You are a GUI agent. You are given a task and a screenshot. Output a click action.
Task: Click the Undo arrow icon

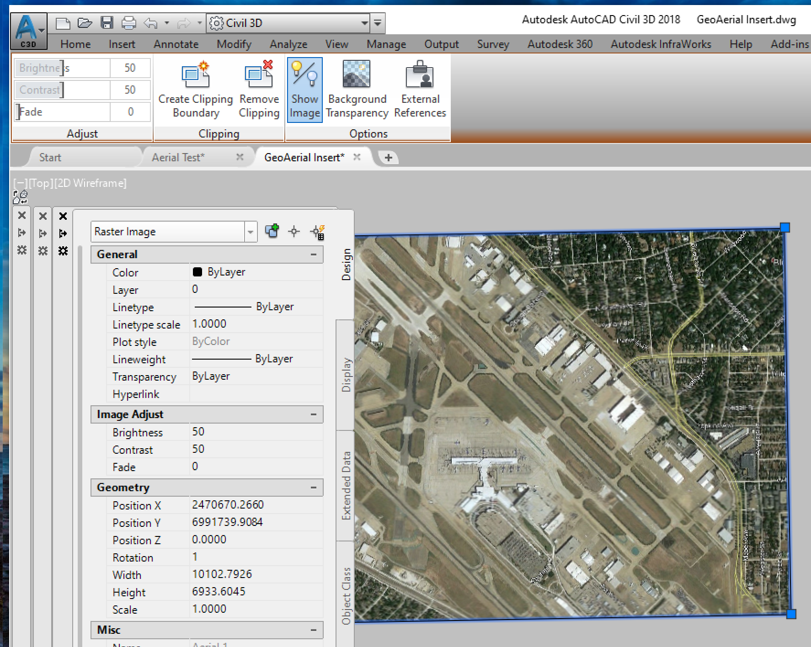pos(150,23)
